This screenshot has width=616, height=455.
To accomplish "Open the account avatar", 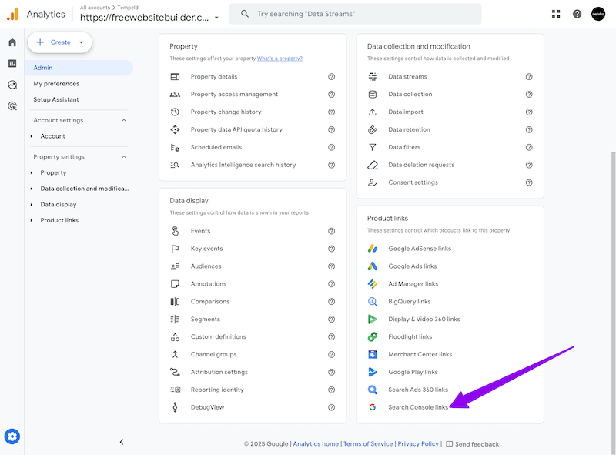I will point(598,14).
